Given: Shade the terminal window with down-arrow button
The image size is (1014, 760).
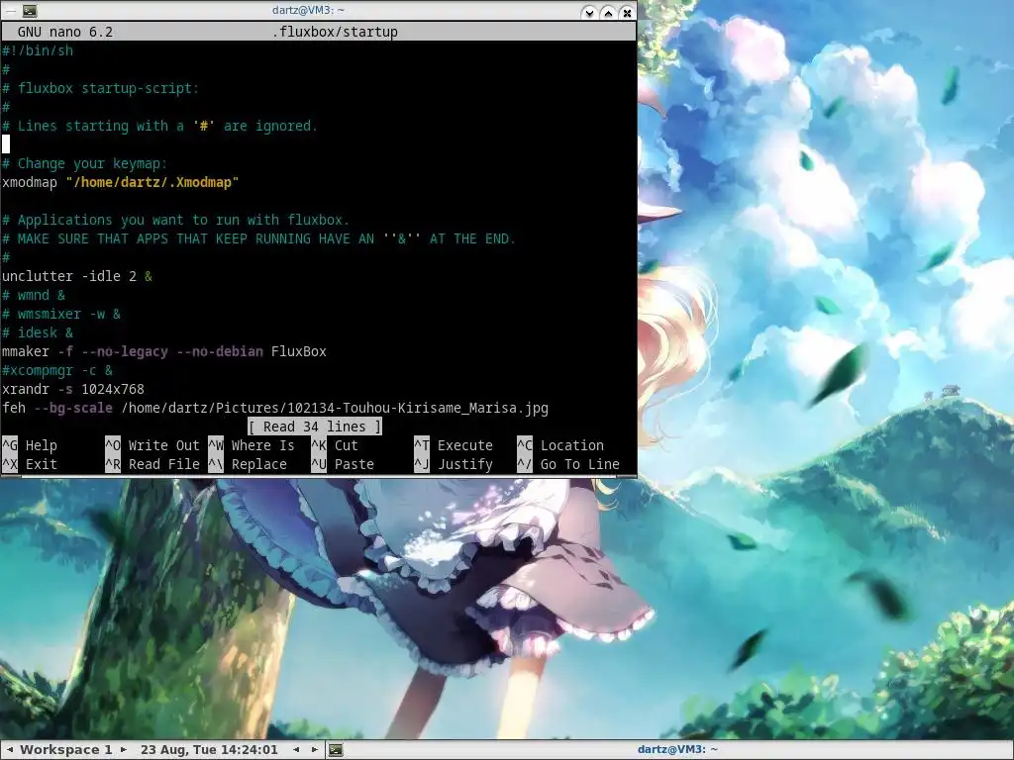Looking at the screenshot, I should tap(588, 12).
